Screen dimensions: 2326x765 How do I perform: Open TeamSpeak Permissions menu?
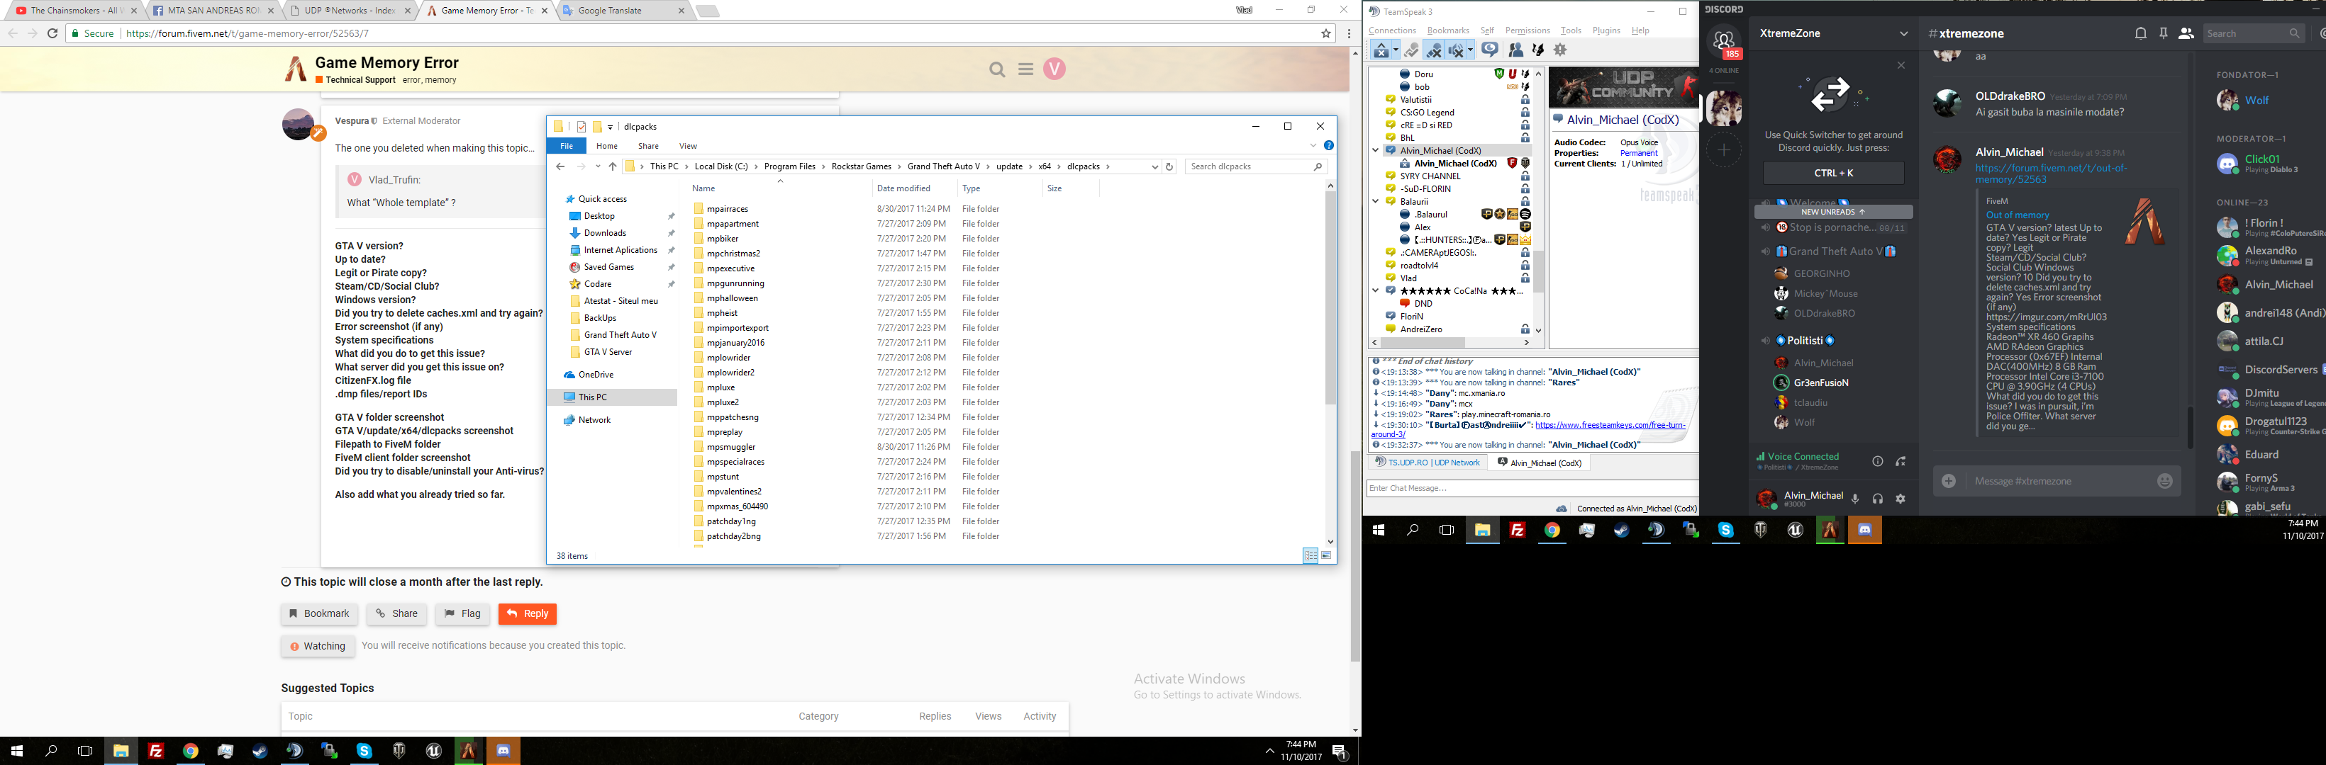tap(1528, 30)
